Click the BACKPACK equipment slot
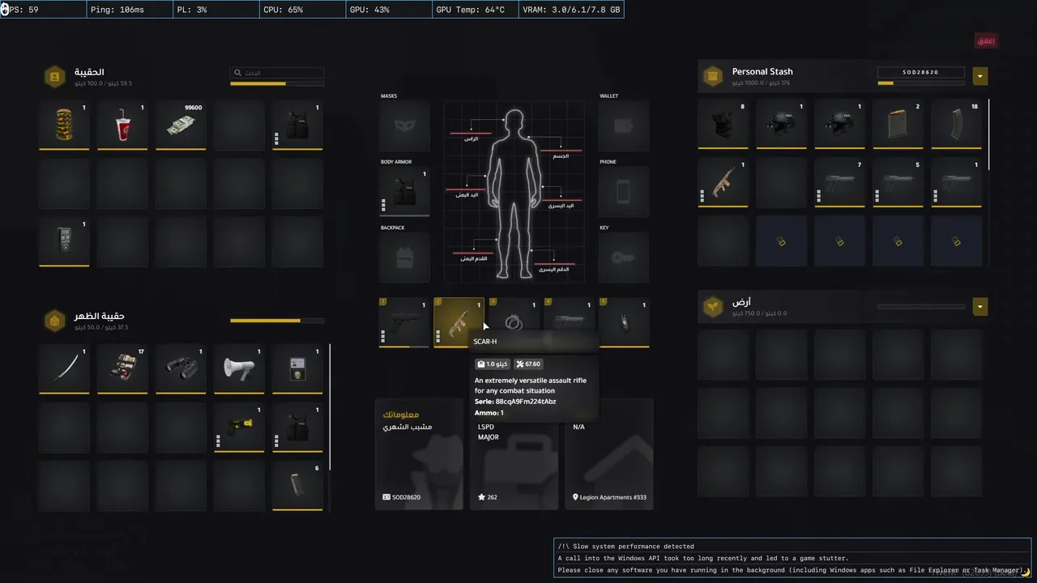The width and height of the screenshot is (1037, 583). (x=404, y=257)
